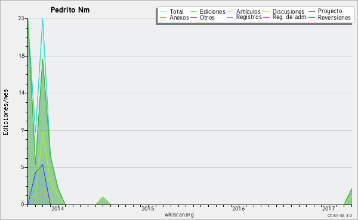Screen dimensions: 358x220
Task: Click the 2016 x-axis label
Action: pyautogui.click(x=238, y=208)
